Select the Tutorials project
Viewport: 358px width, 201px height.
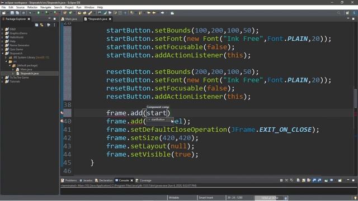(15, 82)
